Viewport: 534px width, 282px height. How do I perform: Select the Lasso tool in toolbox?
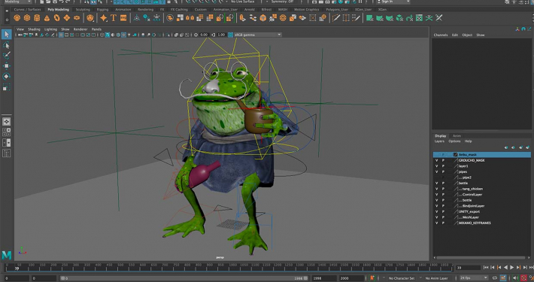tap(6, 45)
